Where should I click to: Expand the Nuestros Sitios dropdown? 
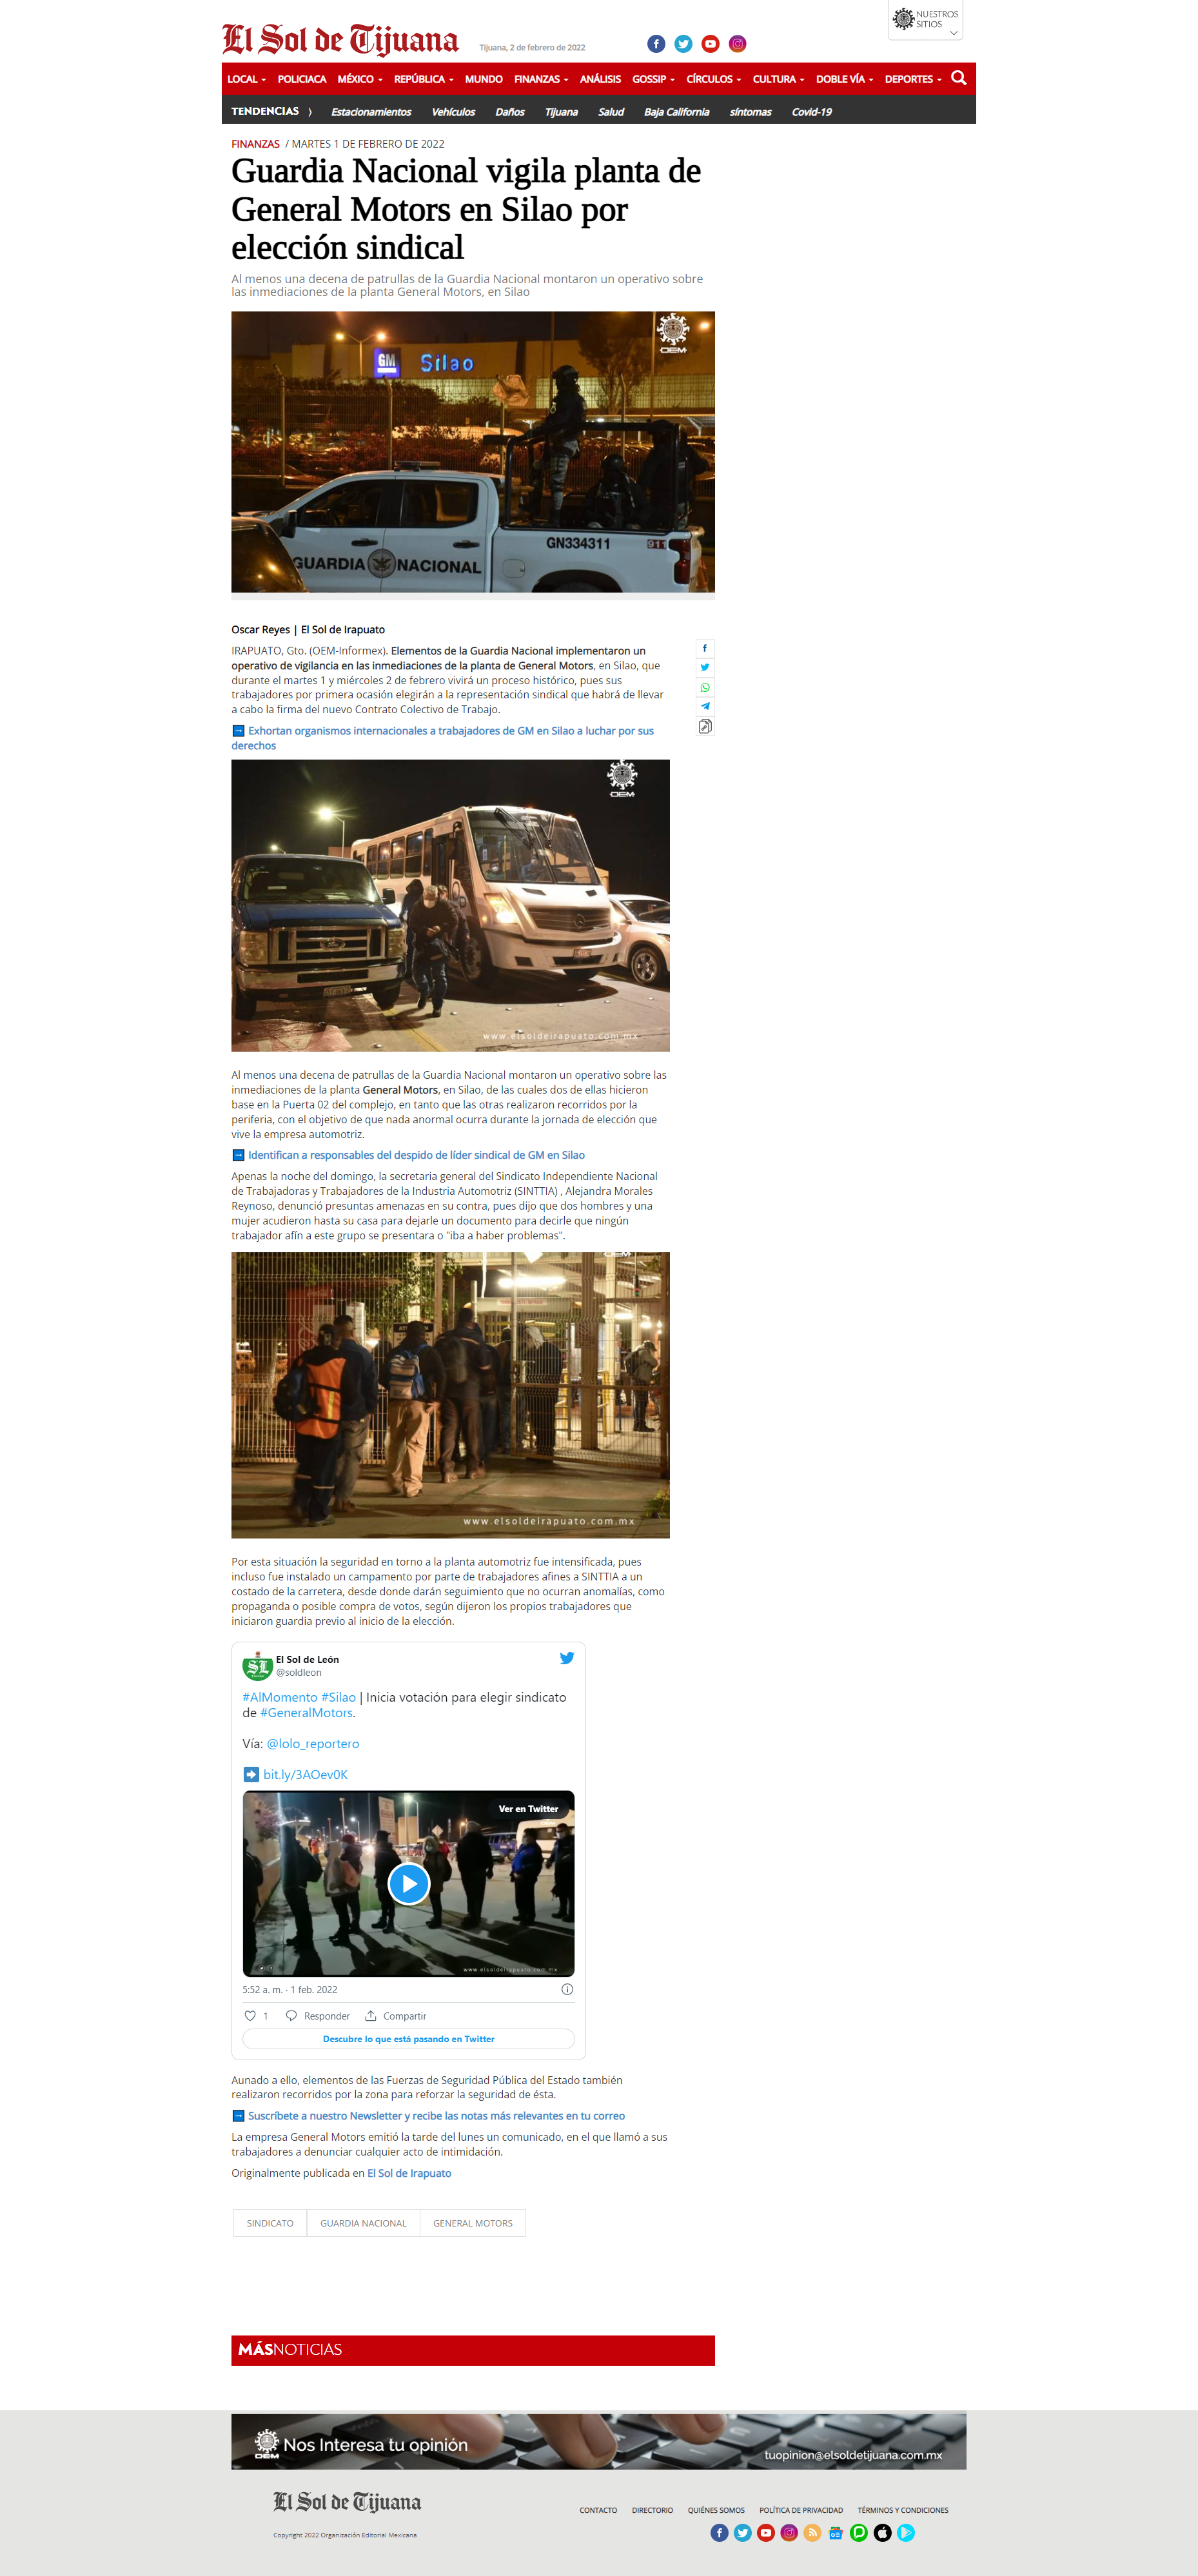[925, 20]
